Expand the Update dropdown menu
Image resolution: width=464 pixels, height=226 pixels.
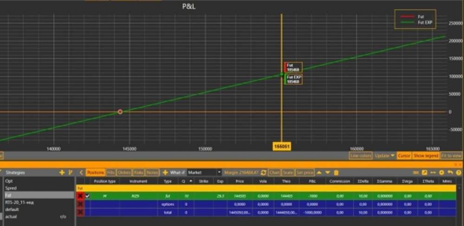tap(385, 156)
